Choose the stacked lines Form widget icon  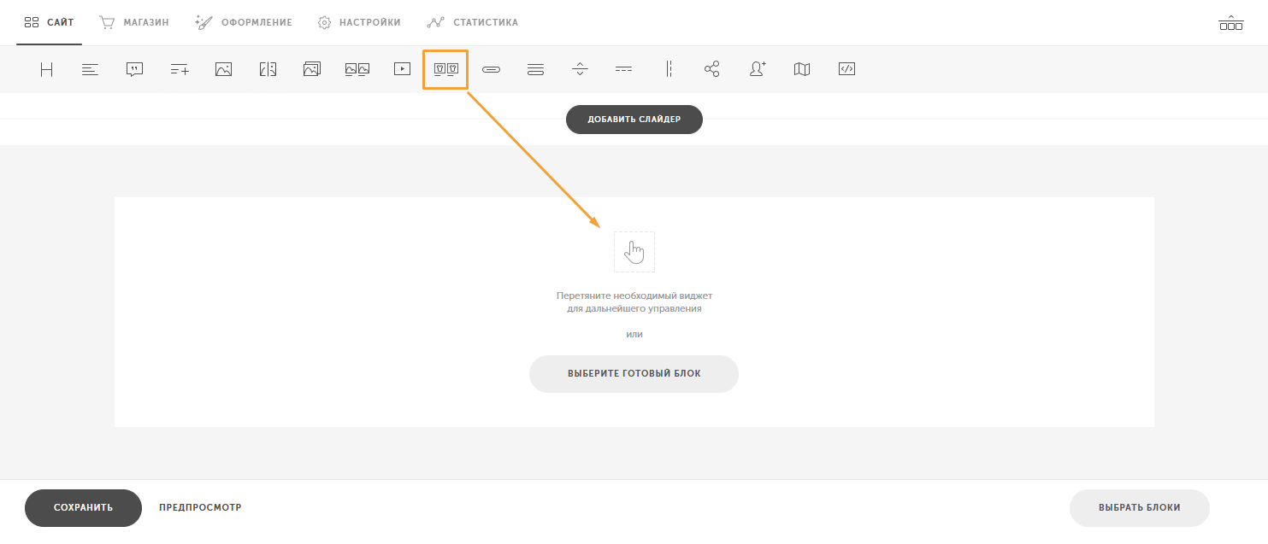point(535,70)
